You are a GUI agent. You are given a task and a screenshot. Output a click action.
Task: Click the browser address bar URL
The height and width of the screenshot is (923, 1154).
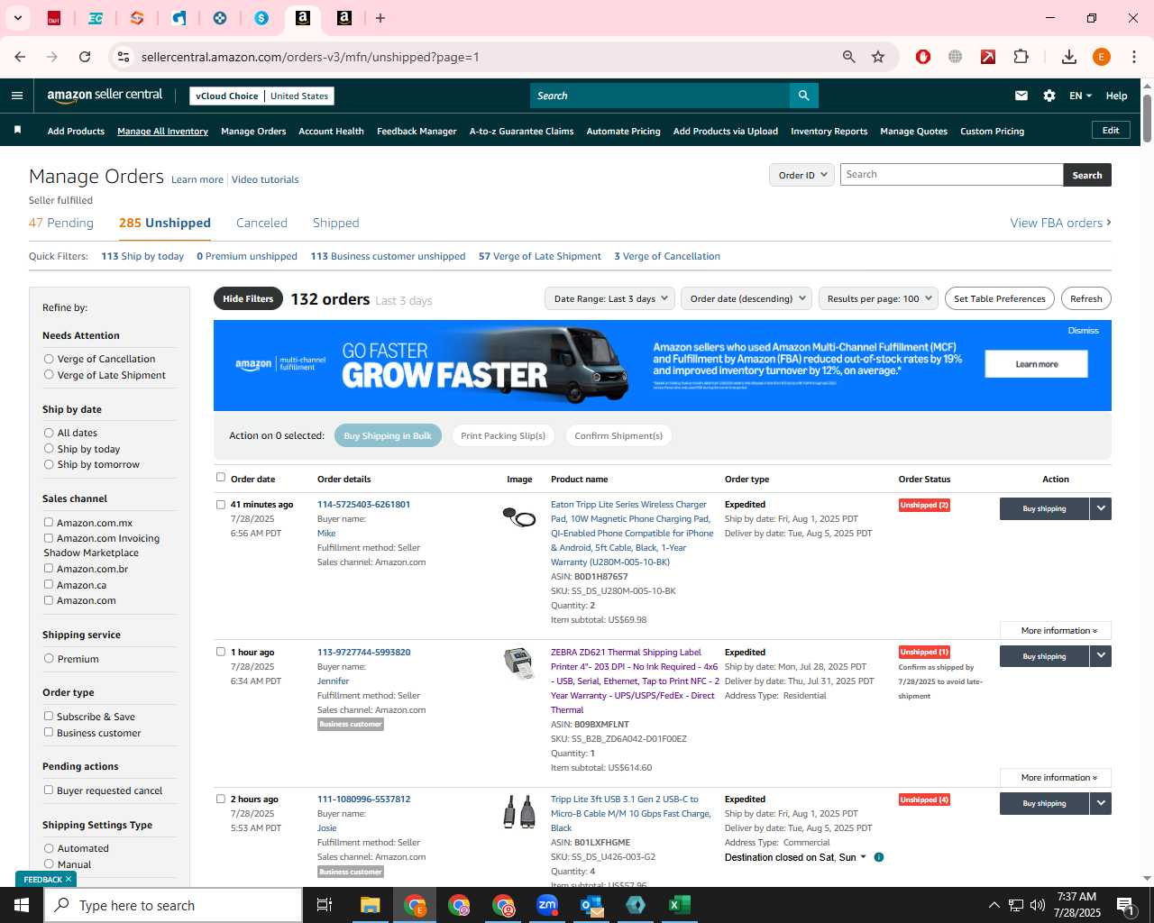[x=310, y=57]
